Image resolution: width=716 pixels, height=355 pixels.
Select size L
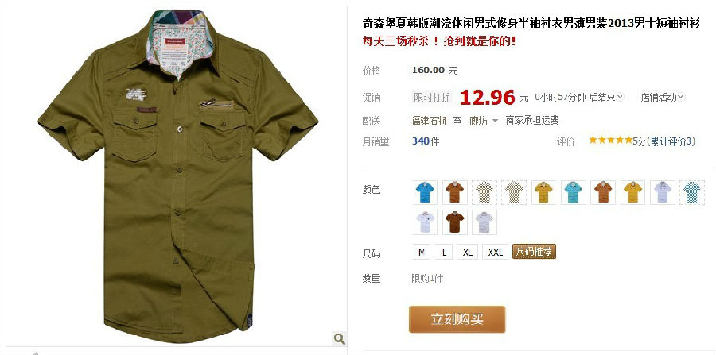tap(444, 252)
